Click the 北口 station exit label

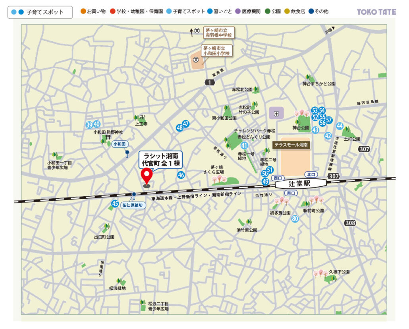tap(311, 174)
